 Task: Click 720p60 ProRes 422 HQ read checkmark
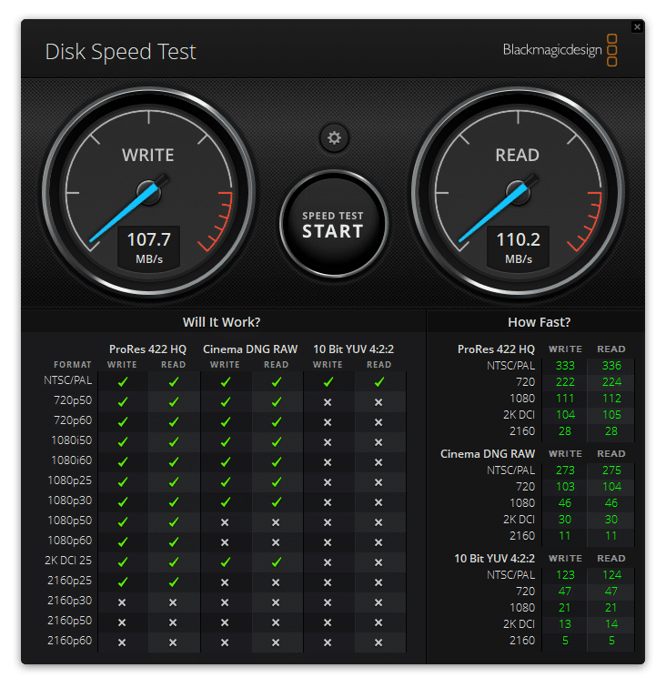(x=174, y=421)
